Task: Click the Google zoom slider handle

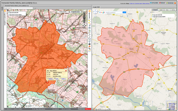Action: point(95,22)
